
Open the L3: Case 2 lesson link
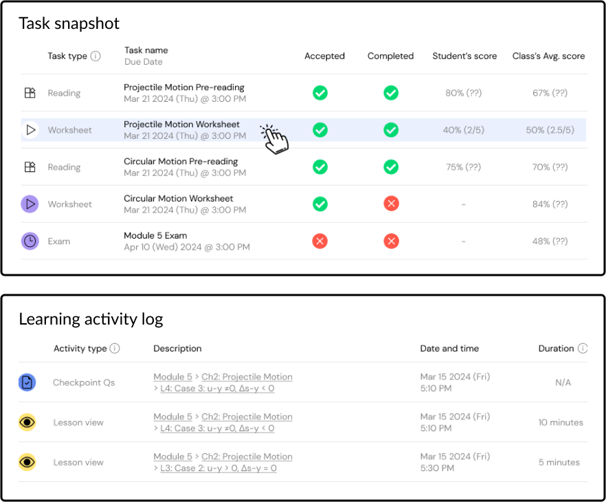pyautogui.click(x=218, y=468)
